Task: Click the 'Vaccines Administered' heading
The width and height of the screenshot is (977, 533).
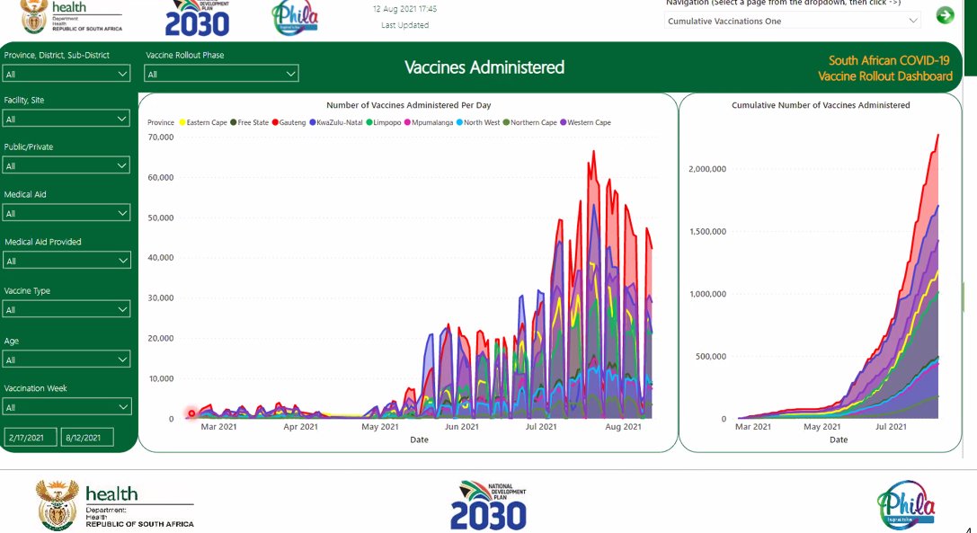Action: click(484, 67)
